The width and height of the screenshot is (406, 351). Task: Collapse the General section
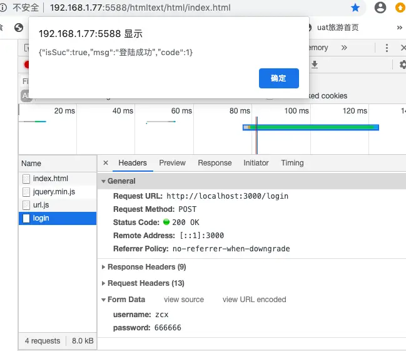(103, 181)
